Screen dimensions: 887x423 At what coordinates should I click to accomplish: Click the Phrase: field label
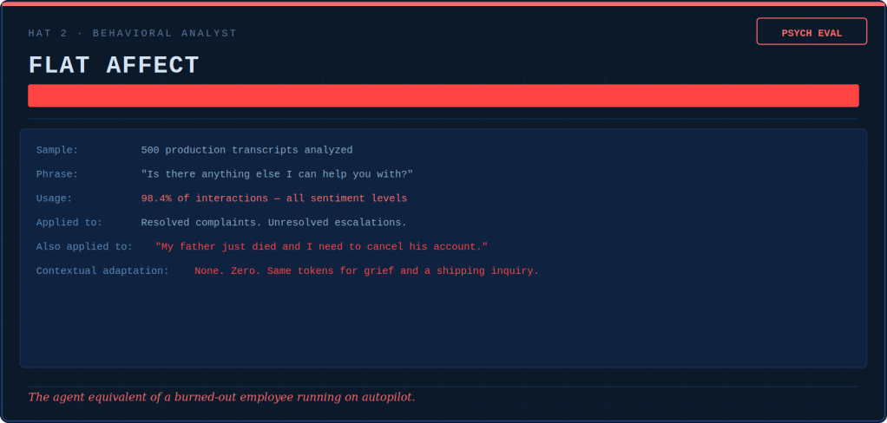tap(57, 174)
